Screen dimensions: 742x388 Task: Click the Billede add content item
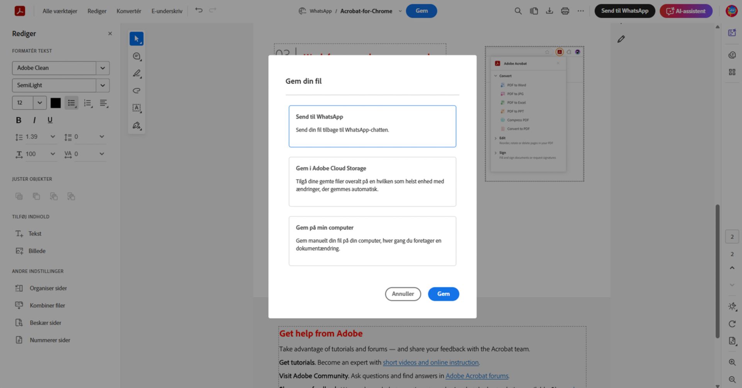tap(31, 251)
